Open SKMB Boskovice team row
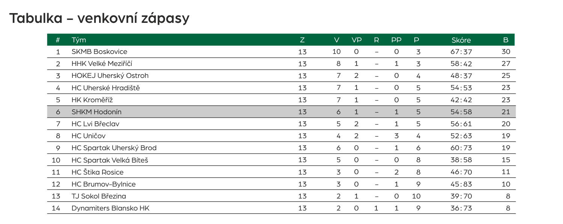The image size is (563, 224). pos(281,52)
